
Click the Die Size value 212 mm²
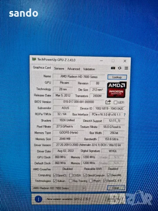click(x=97, y=90)
